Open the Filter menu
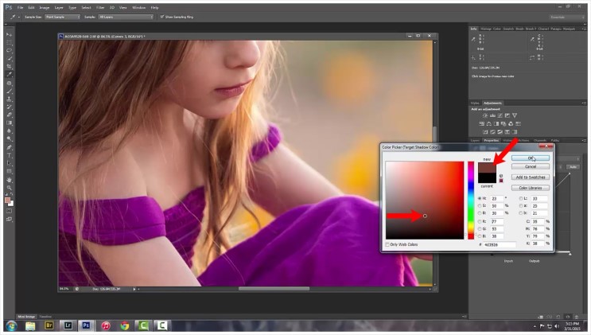The image size is (591, 335). [x=99, y=7]
